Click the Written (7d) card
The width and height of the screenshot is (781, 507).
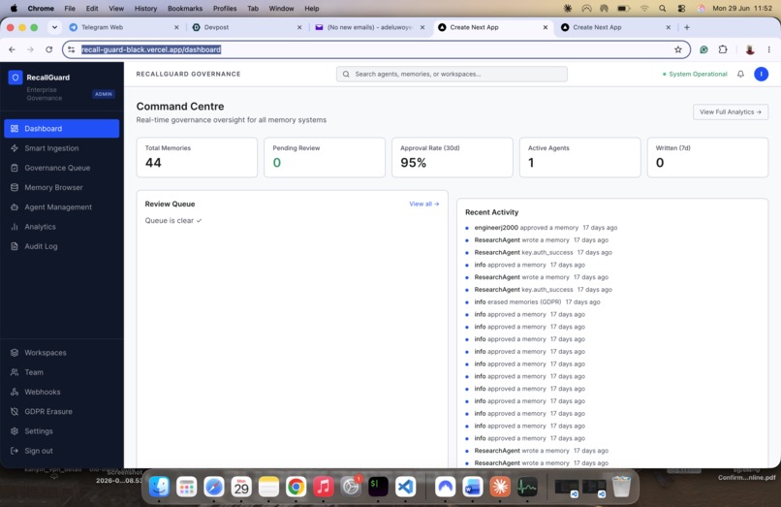[707, 157]
